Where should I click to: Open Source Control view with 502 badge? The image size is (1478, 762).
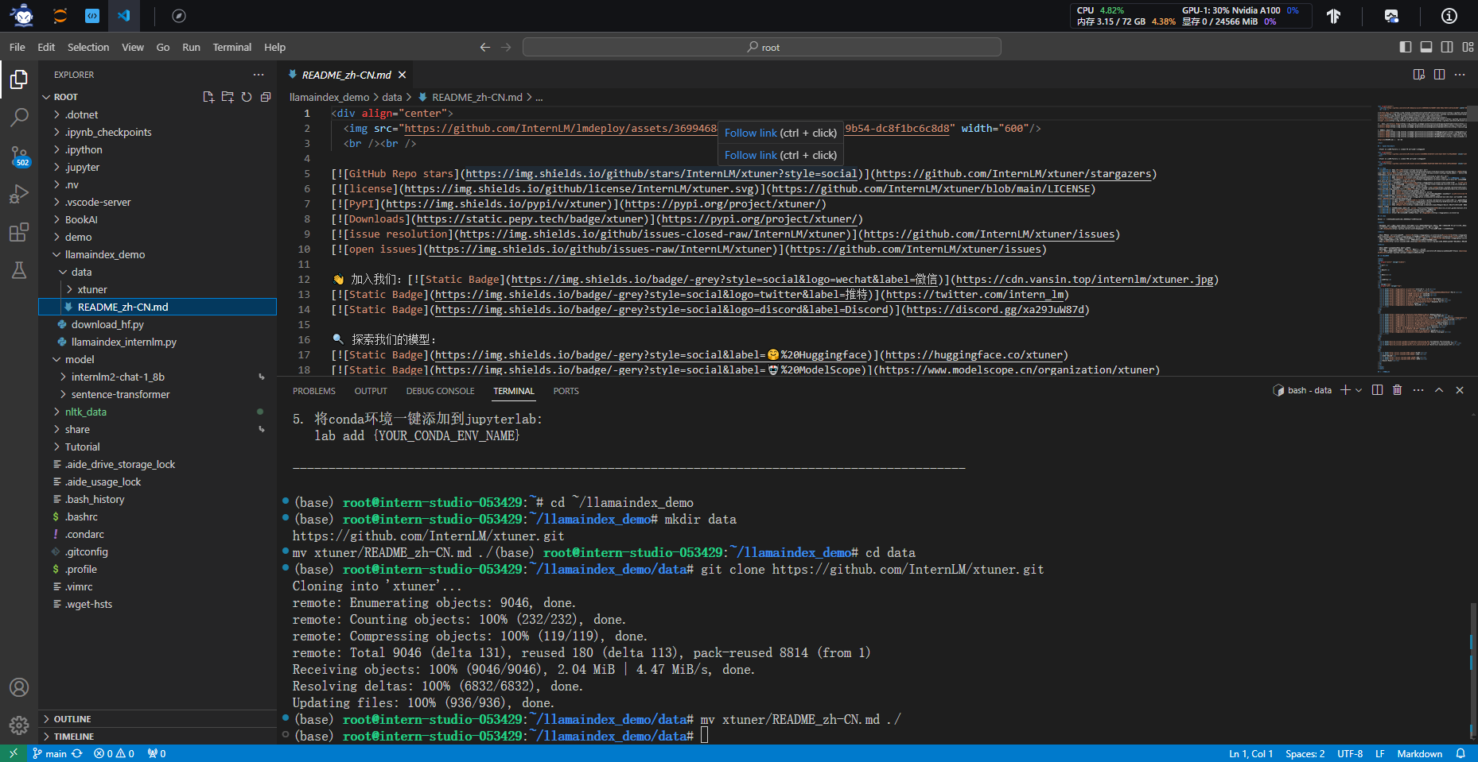tap(19, 156)
